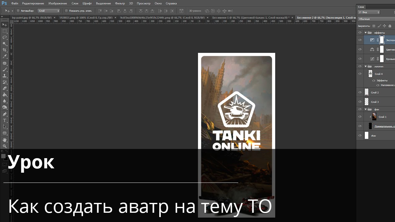Select the History Brush tool
The width and height of the screenshot is (395, 222).
pos(5,82)
